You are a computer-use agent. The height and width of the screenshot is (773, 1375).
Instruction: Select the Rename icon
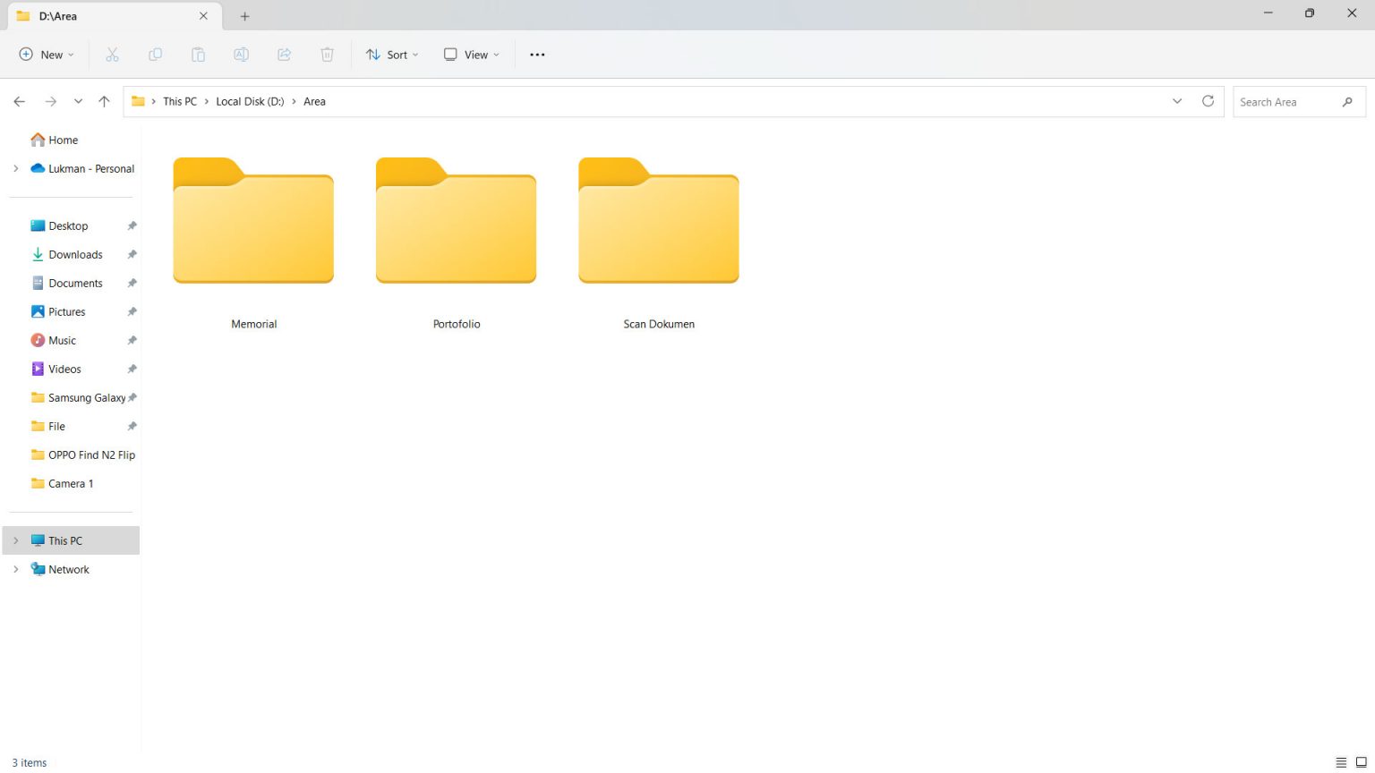coord(241,55)
